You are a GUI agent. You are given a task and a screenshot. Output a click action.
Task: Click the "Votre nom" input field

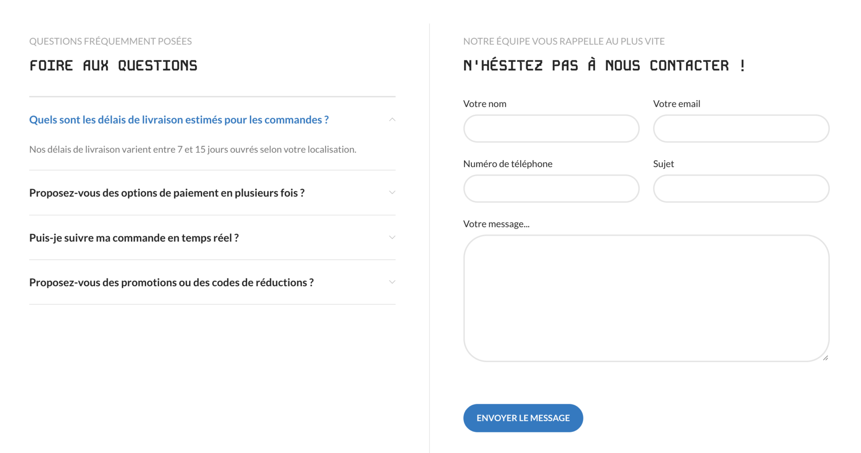pyautogui.click(x=551, y=129)
